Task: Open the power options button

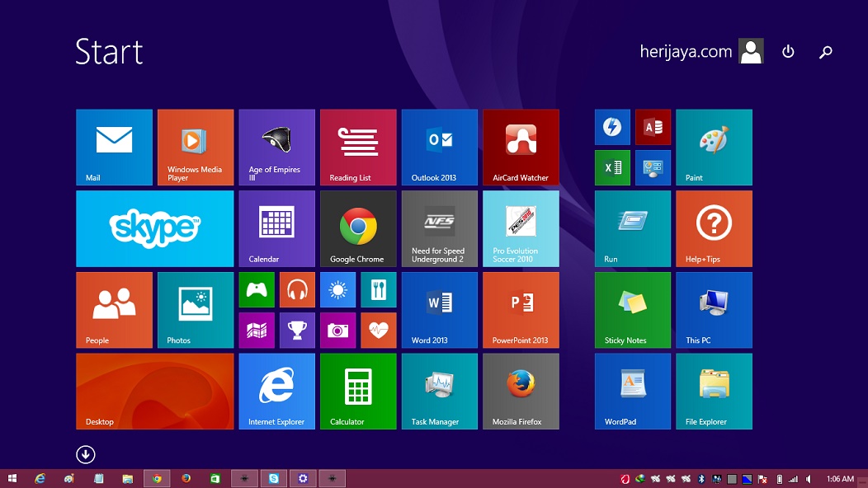Action: click(788, 52)
